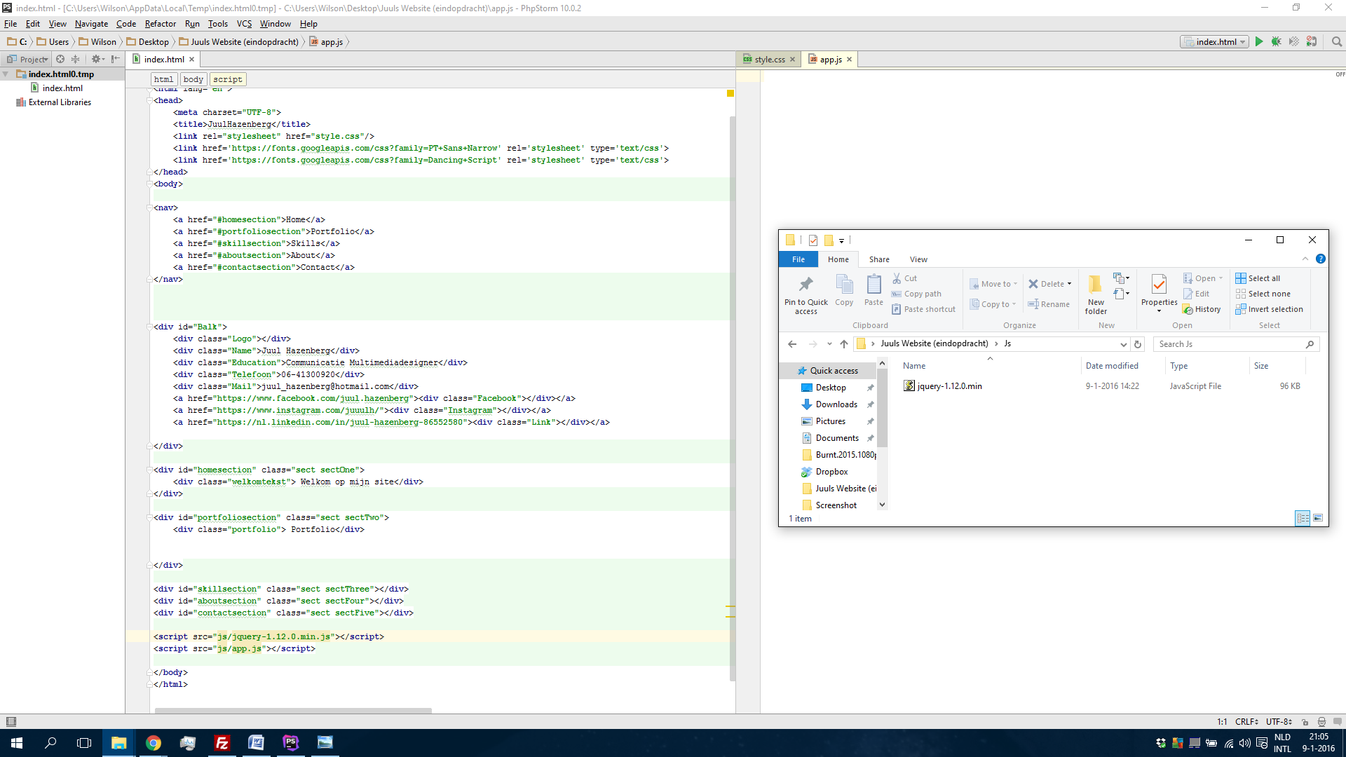Open Explorer recent locations dropdown arrow
Screen dimensions: 1346x757
[829, 344]
